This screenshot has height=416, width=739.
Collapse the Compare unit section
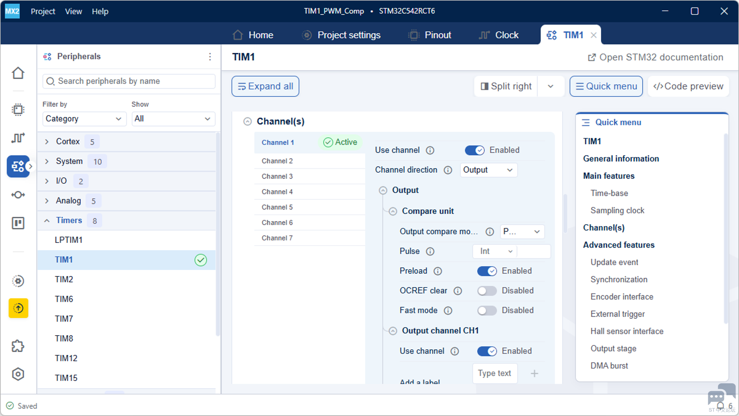point(393,211)
